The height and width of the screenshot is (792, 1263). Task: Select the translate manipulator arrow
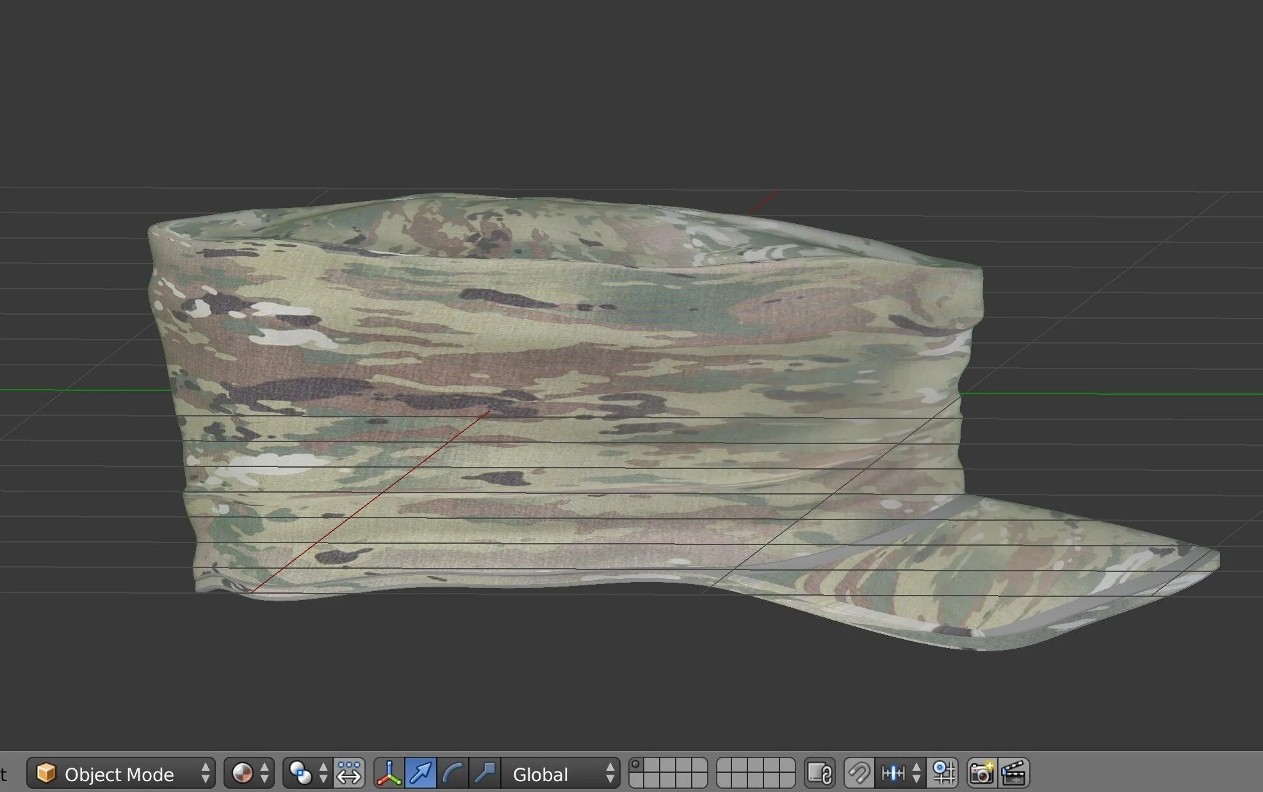point(421,774)
